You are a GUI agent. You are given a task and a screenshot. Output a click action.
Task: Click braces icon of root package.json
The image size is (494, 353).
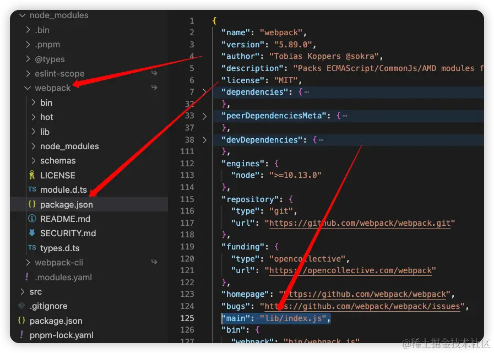(21, 320)
